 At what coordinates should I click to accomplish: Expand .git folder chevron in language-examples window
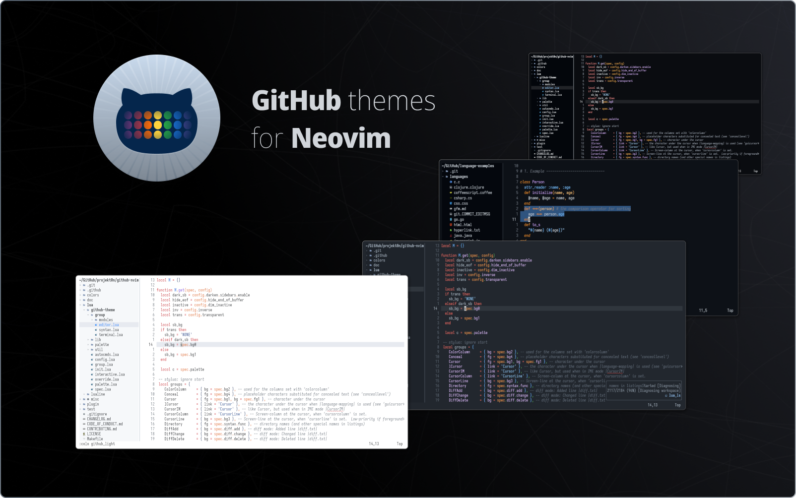coord(443,171)
